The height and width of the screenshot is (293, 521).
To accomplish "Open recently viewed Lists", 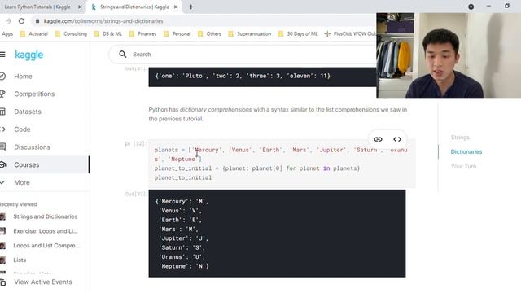I will click(20, 260).
